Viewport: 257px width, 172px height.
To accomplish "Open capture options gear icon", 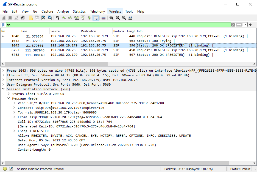I will tap(23, 18).
